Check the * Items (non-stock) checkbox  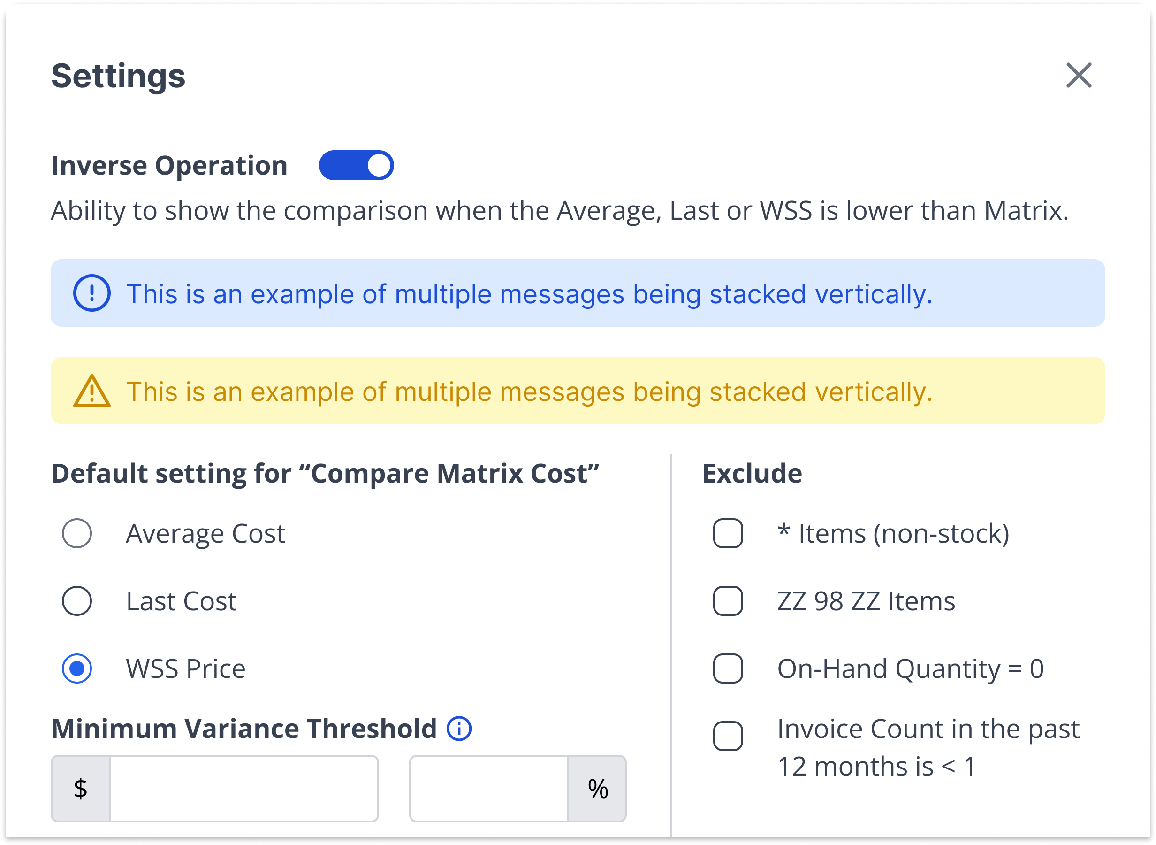tap(728, 533)
